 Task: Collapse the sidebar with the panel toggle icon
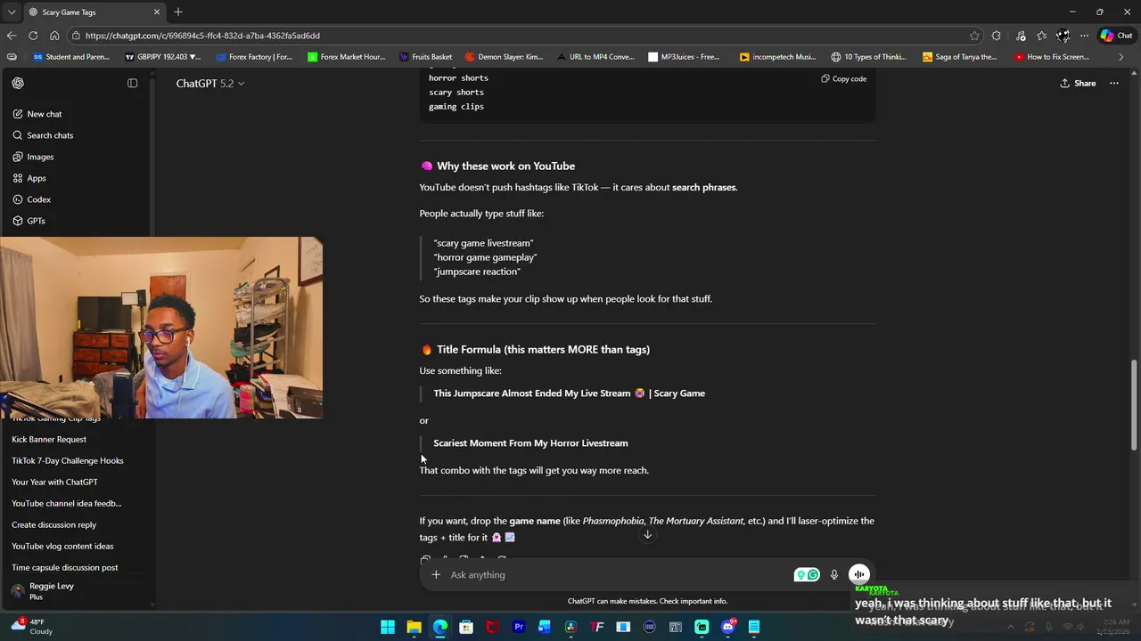point(132,83)
